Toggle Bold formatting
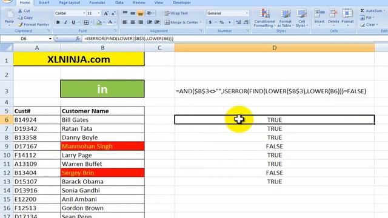388x218 pixels. (x=58, y=22)
